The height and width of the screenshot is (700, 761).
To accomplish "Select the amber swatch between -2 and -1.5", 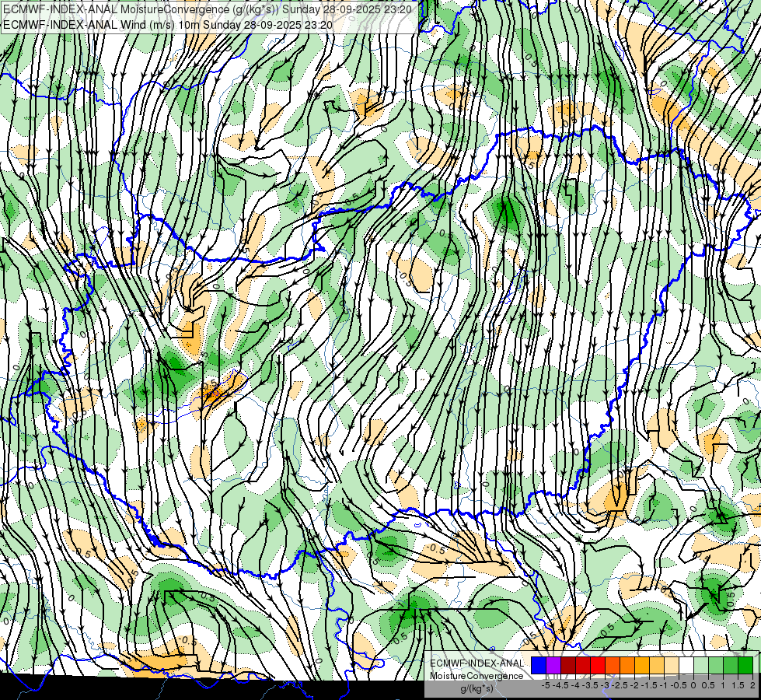I will (642, 666).
